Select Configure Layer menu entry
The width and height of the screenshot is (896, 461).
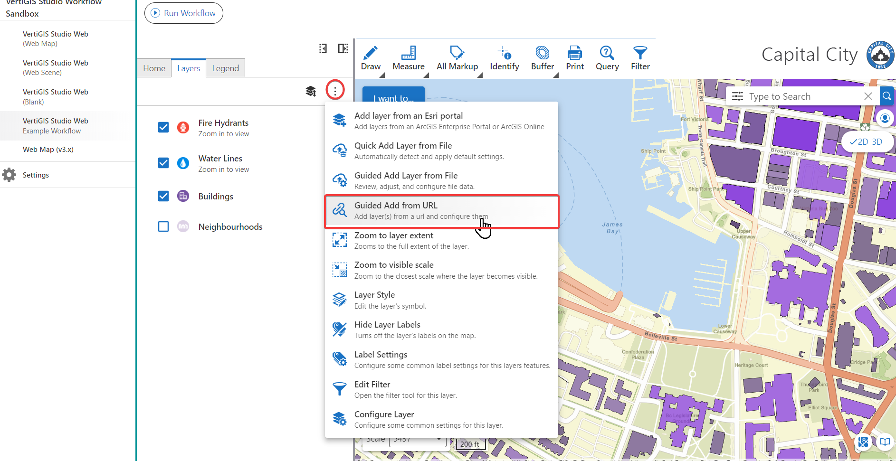coord(441,419)
